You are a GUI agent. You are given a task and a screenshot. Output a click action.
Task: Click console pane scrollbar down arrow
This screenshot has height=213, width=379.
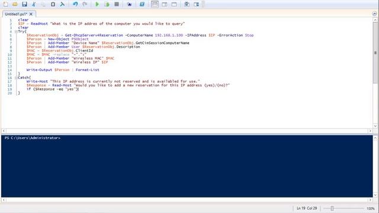click(375, 195)
